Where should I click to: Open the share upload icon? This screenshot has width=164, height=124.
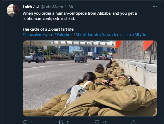(x=133, y=122)
